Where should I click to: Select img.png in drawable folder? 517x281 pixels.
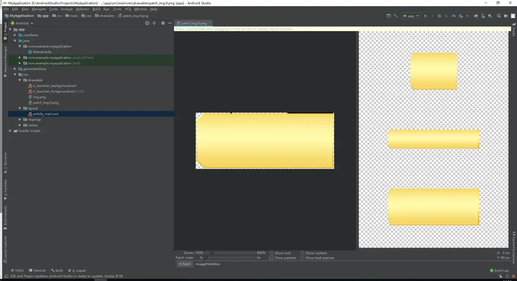pos(37,97)
